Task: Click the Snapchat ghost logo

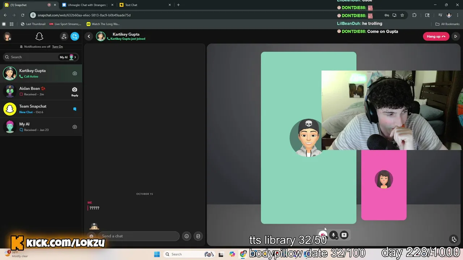Action: (x=39, y=36)
